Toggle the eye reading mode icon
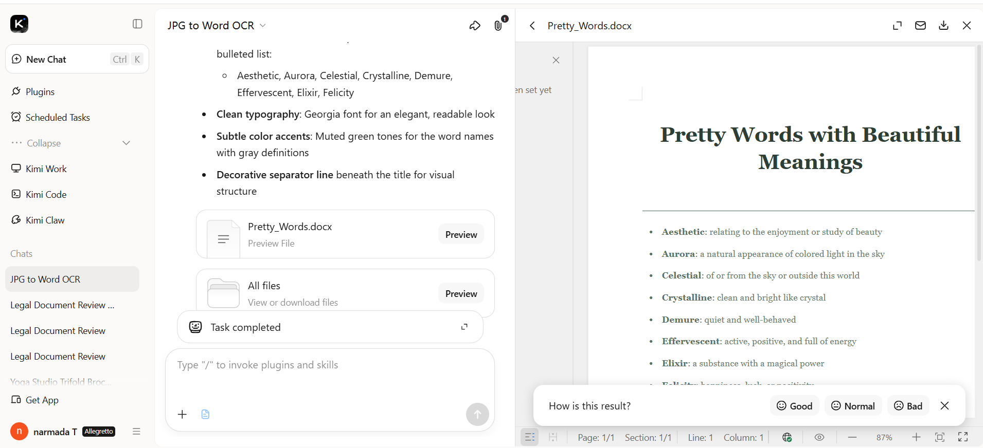 tap(819, 437)
